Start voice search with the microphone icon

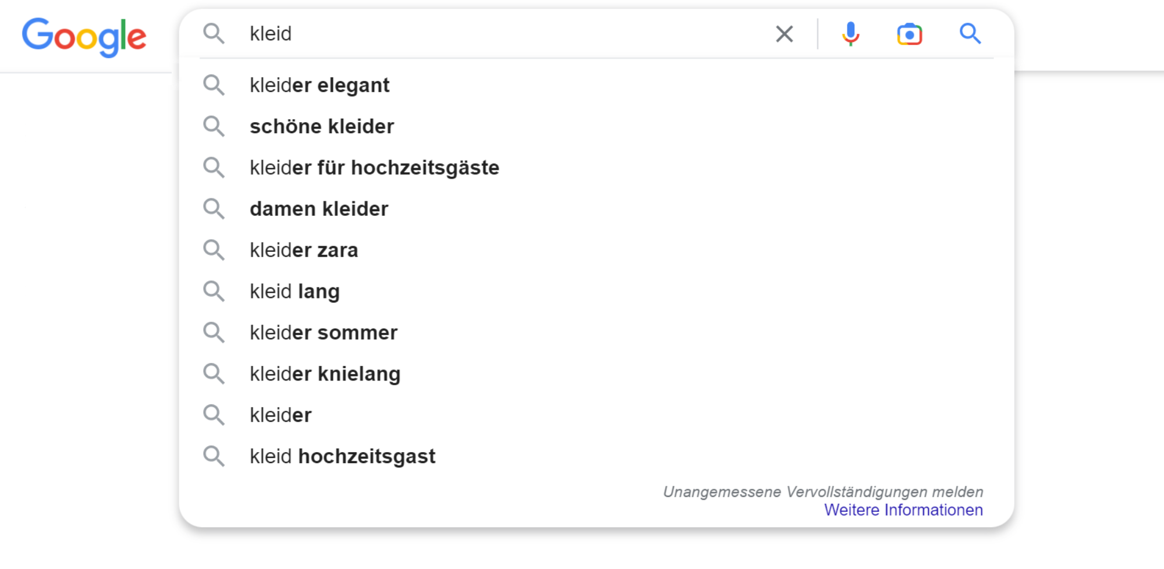[850, 34]
